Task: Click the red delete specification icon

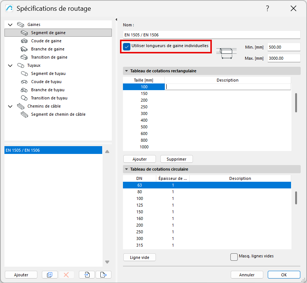Action: click(x=66, y=275)
